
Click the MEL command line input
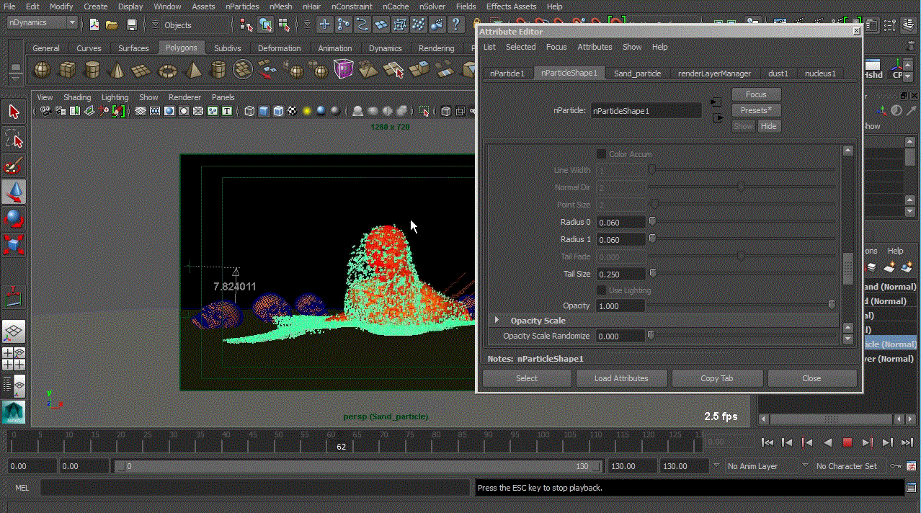pos(254,488)
